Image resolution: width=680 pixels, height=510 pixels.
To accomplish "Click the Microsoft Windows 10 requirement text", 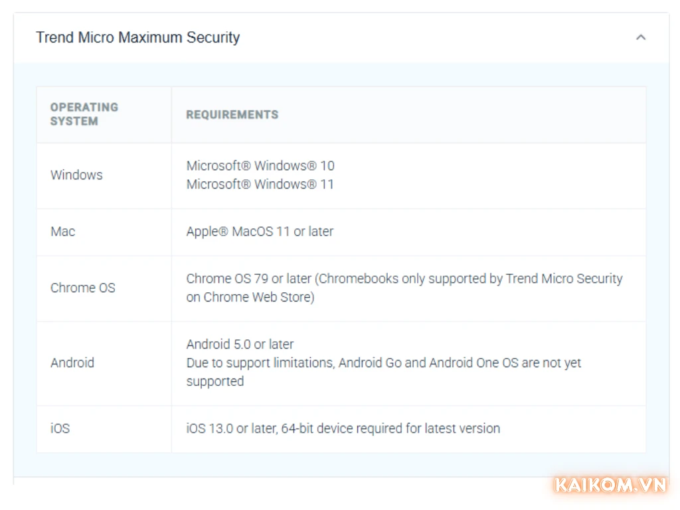I will tap(260, 166).
